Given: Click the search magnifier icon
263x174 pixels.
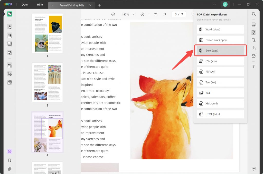Looking at the screenshot, I should pyautogui.click(x=253, y=14).
